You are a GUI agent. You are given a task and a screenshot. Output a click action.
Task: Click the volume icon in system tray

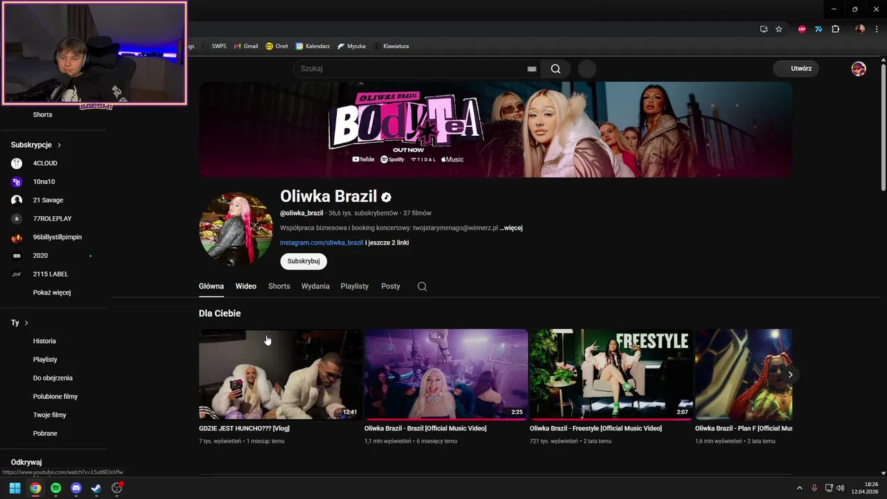841,488
